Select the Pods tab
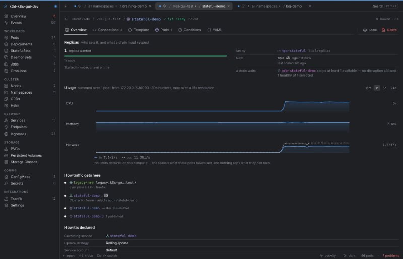The width and height of the screenshot is (403, 259). coord(163,30)
